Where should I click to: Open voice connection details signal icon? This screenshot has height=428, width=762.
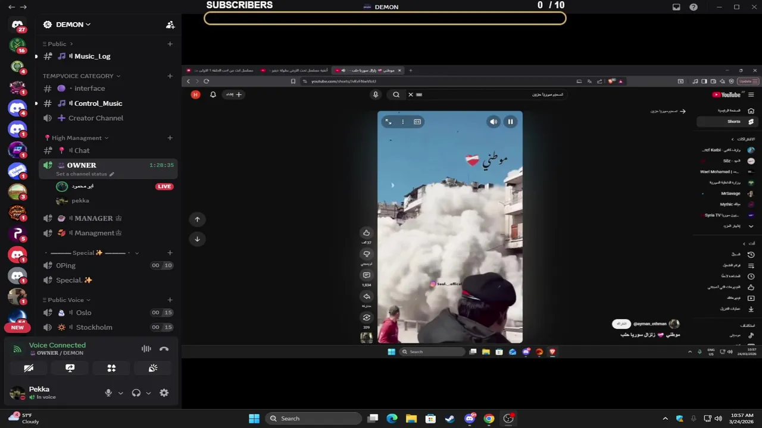pyautogui.click(x=17, y=349)
